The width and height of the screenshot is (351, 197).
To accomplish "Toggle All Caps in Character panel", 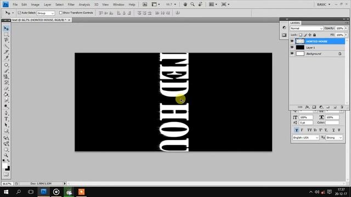I will click(309, 130).
